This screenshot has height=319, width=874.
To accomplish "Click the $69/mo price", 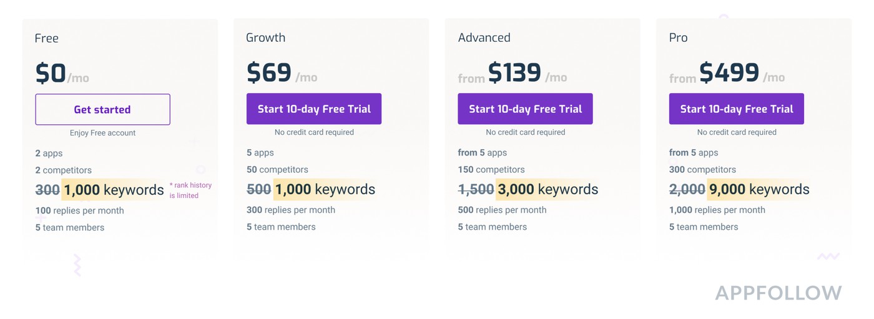I will tap(282, 73).
